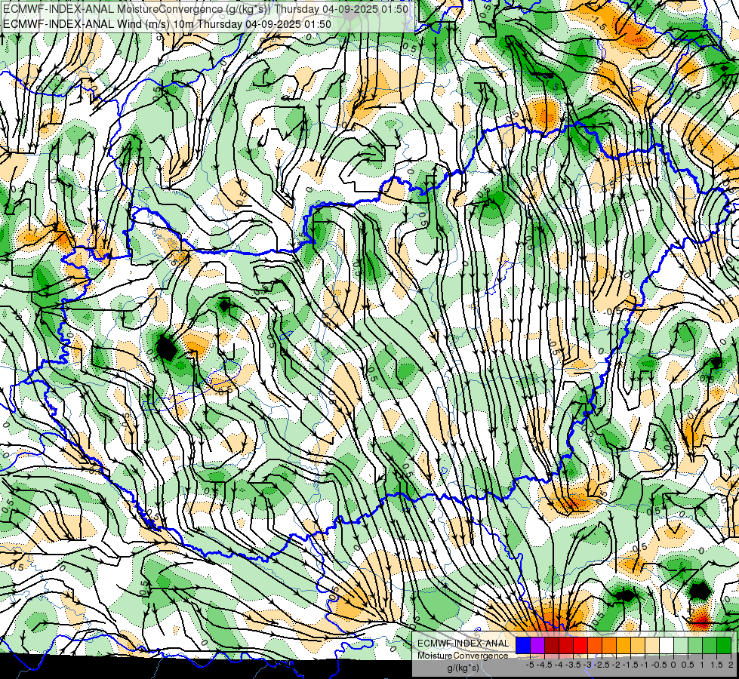Click the white swatch in the legend
739x679 pixels.
tap(667, 646)
